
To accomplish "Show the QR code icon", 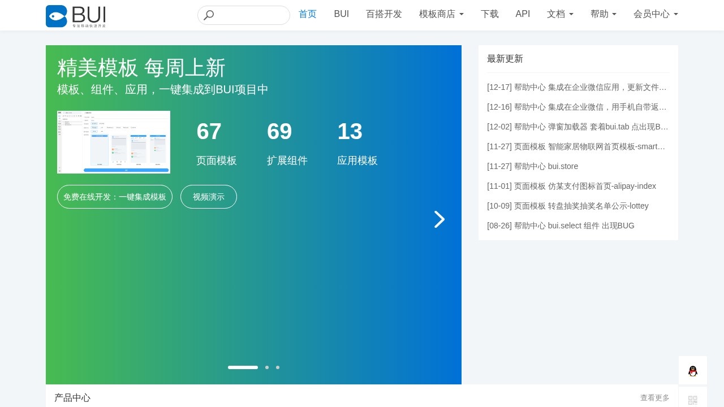I will pyautogui.click(x=692, y=400).
